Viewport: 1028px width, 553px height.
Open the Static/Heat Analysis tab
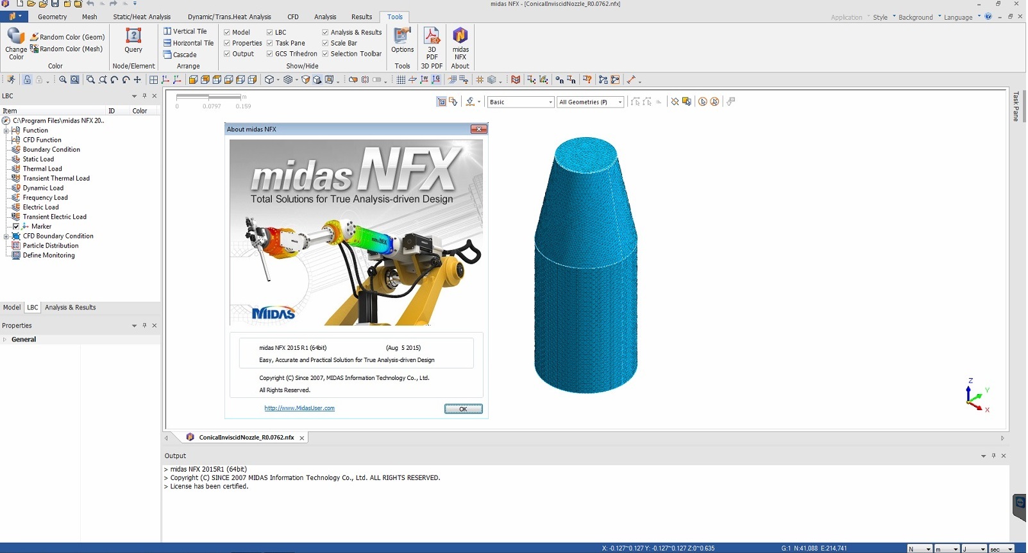[142, 17]
